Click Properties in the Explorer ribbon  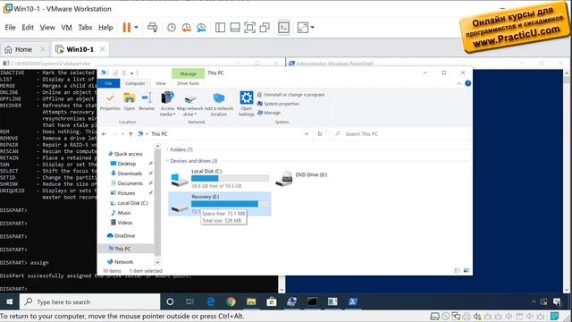pyautogui.click(x=110, y=102)
